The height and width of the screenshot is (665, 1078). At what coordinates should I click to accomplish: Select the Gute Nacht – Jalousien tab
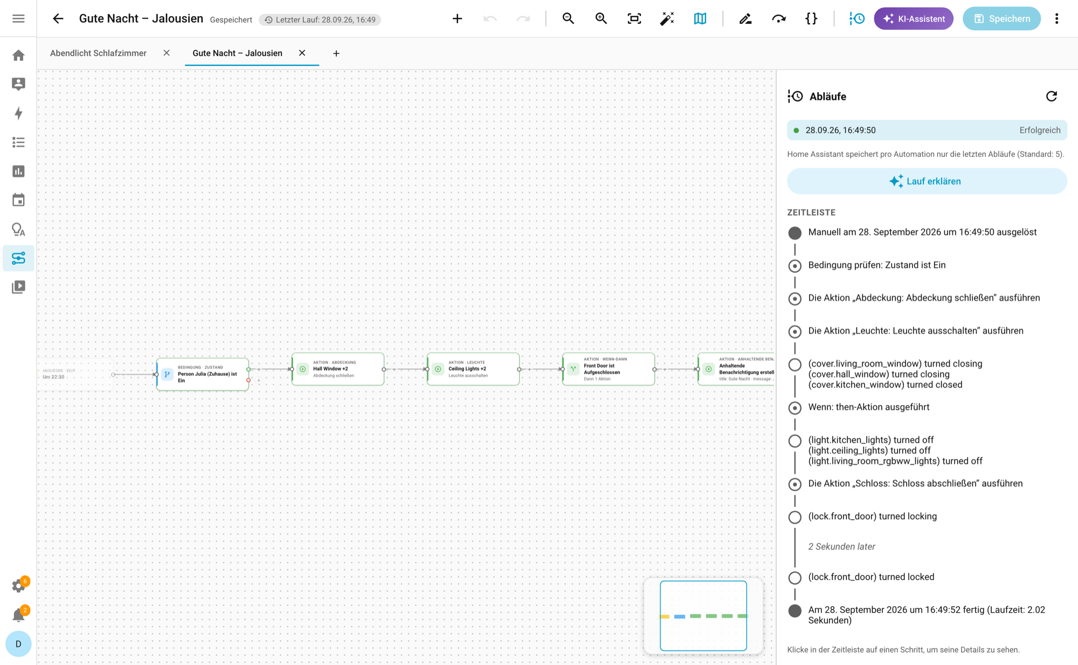(237, 53)
